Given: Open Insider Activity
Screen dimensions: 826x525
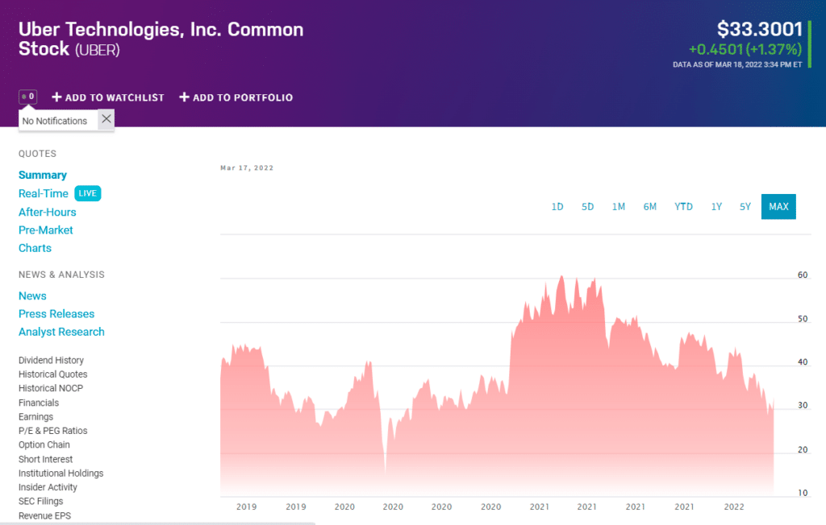Looking at the screenshot, I should 48,487.
